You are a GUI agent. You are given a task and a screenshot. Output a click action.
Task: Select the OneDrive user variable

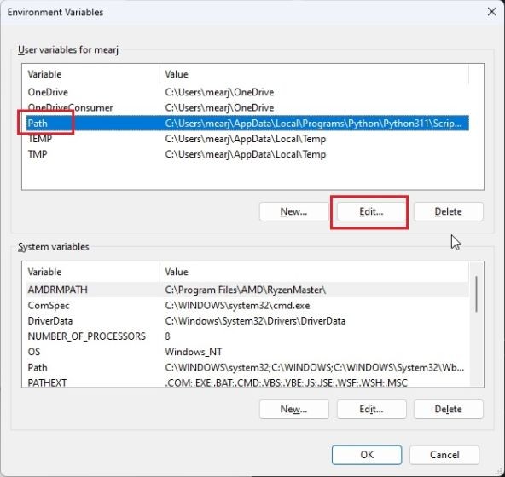pos(247,92)
